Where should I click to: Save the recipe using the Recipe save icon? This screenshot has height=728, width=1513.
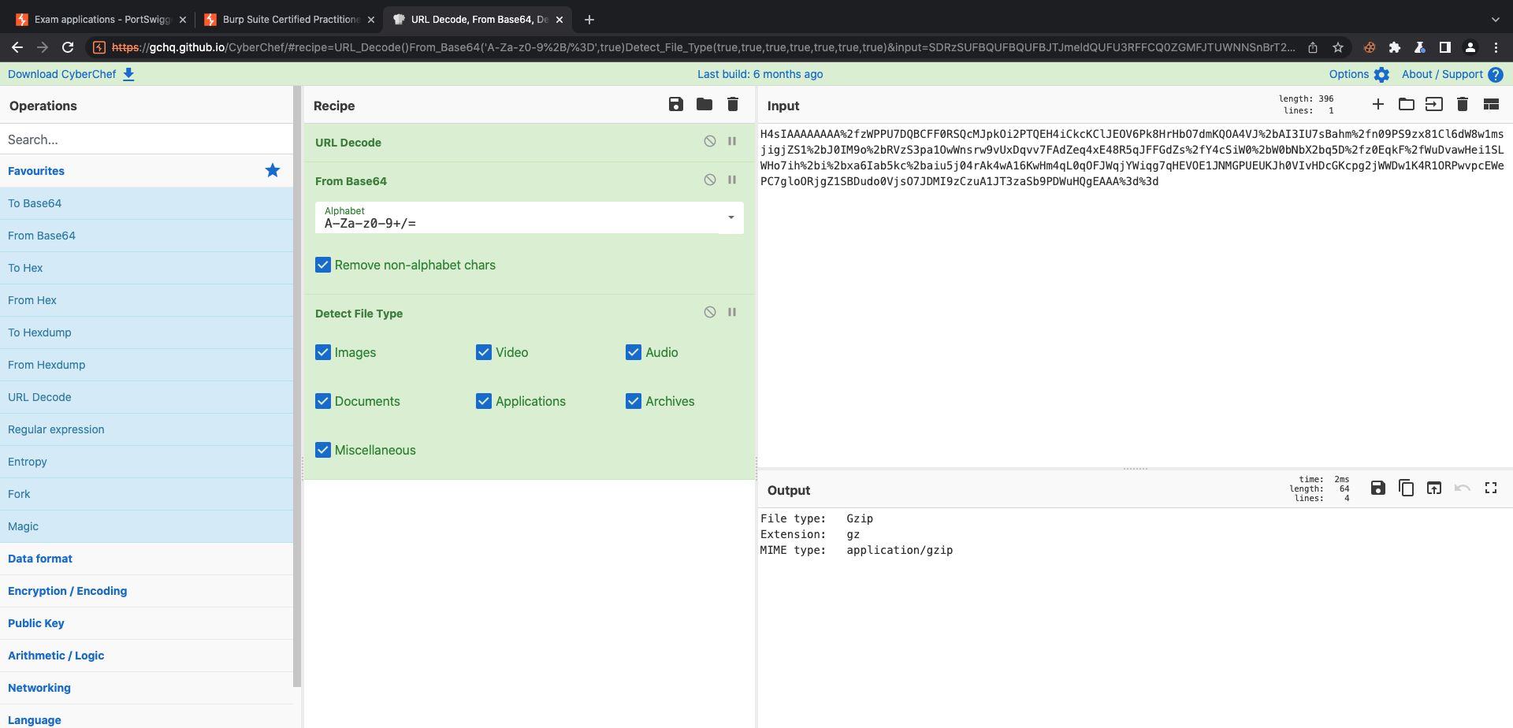coord(676,104)
